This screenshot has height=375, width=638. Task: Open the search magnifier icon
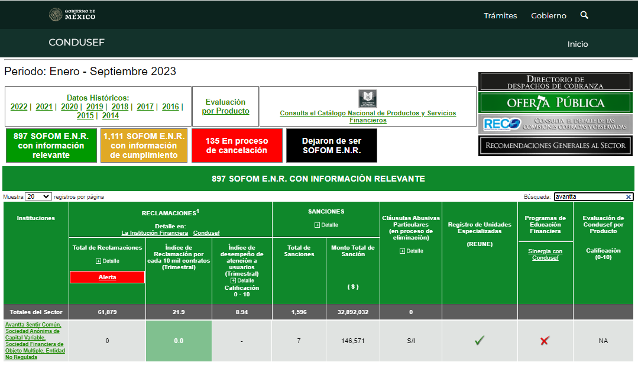584,15
